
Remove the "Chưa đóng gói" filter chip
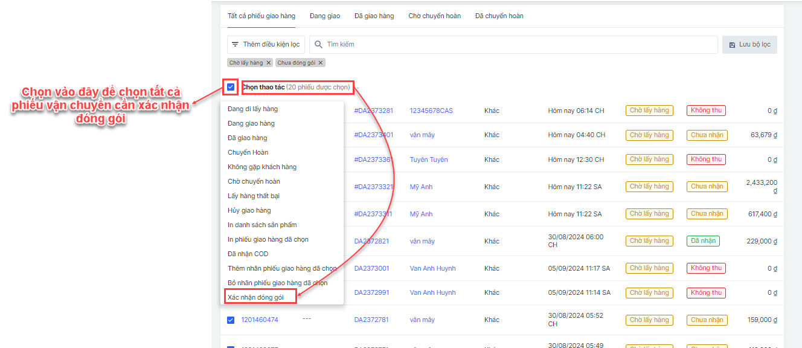[321, 63]
